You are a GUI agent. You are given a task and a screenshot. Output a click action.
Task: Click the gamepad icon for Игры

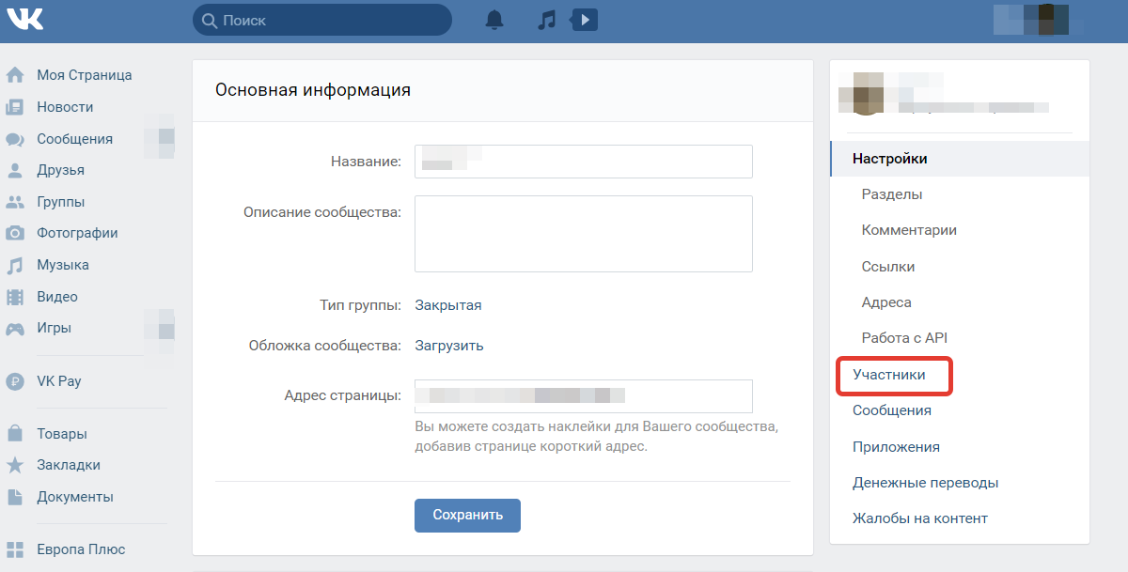(x=15, y=329)
